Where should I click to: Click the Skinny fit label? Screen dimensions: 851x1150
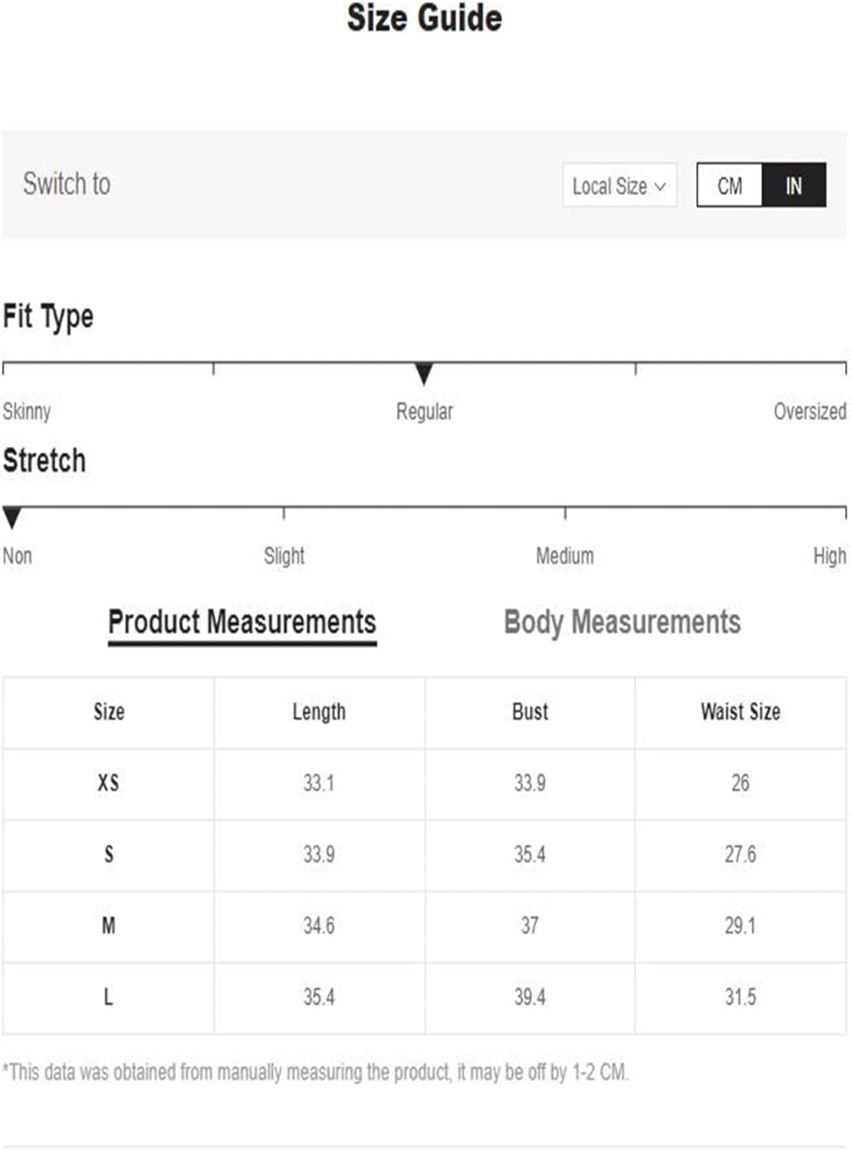click(x=27, y=412)
